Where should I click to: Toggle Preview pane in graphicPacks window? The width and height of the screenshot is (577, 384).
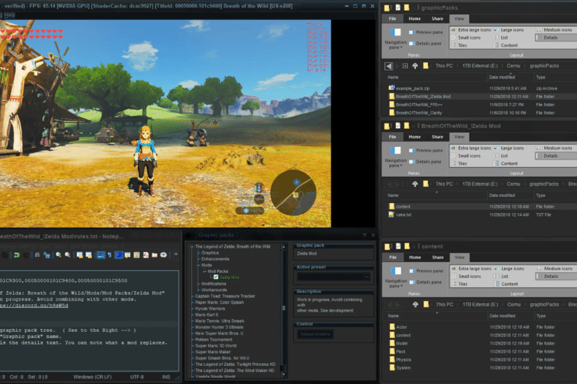[x=426, y=32]
